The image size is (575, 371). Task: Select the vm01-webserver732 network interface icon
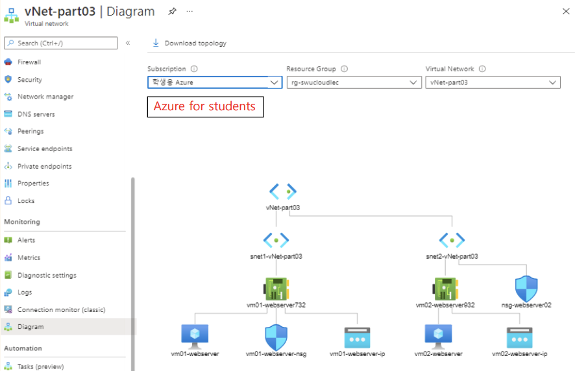pos(276,289)
